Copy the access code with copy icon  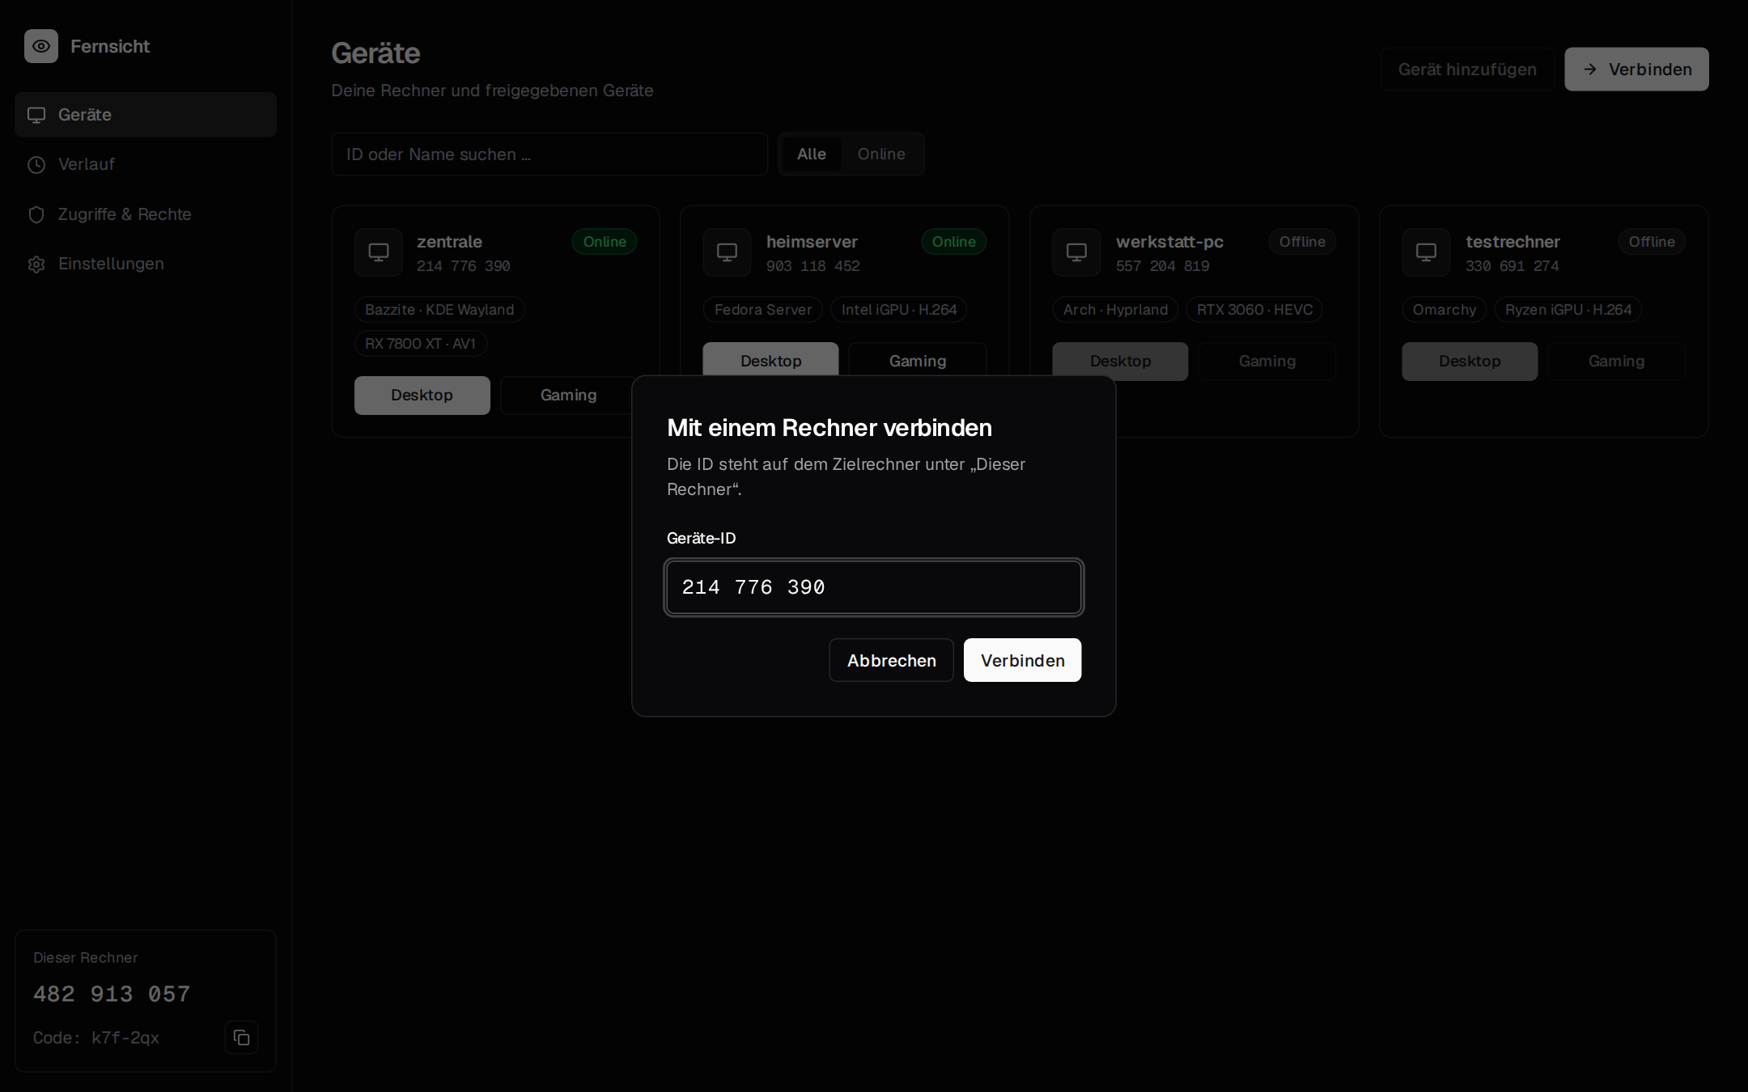(241, 1037)
